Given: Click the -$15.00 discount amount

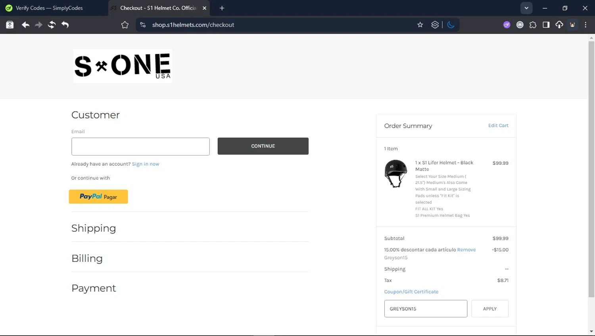Looking at the screenshot, I should (500, 250).
